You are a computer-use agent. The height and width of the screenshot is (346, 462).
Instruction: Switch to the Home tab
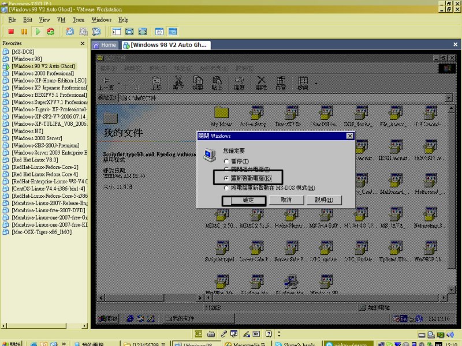click(105, 45)
